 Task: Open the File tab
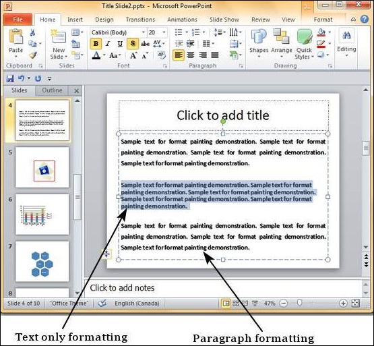tap(18, 20)
